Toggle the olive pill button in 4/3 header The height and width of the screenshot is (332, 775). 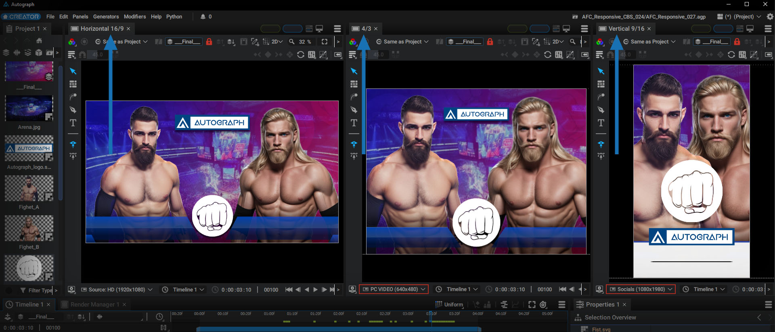point(517,29)
